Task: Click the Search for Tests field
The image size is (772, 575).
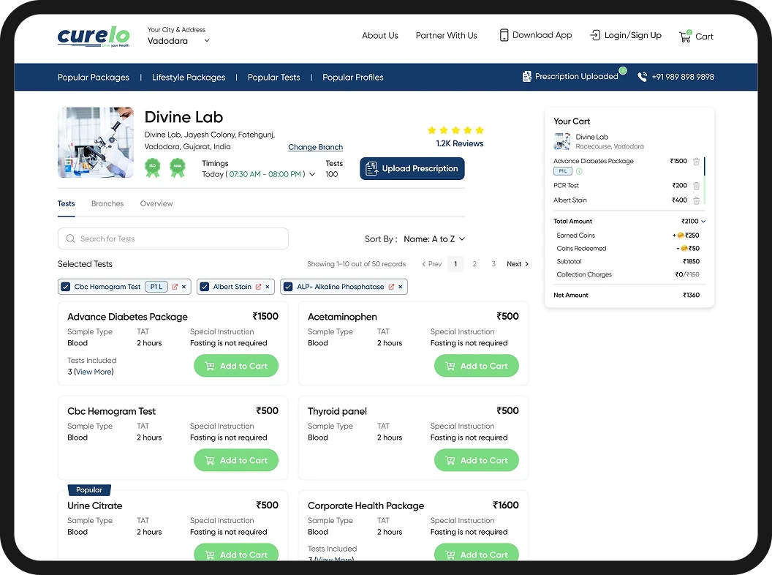Action: pos(173,238)
